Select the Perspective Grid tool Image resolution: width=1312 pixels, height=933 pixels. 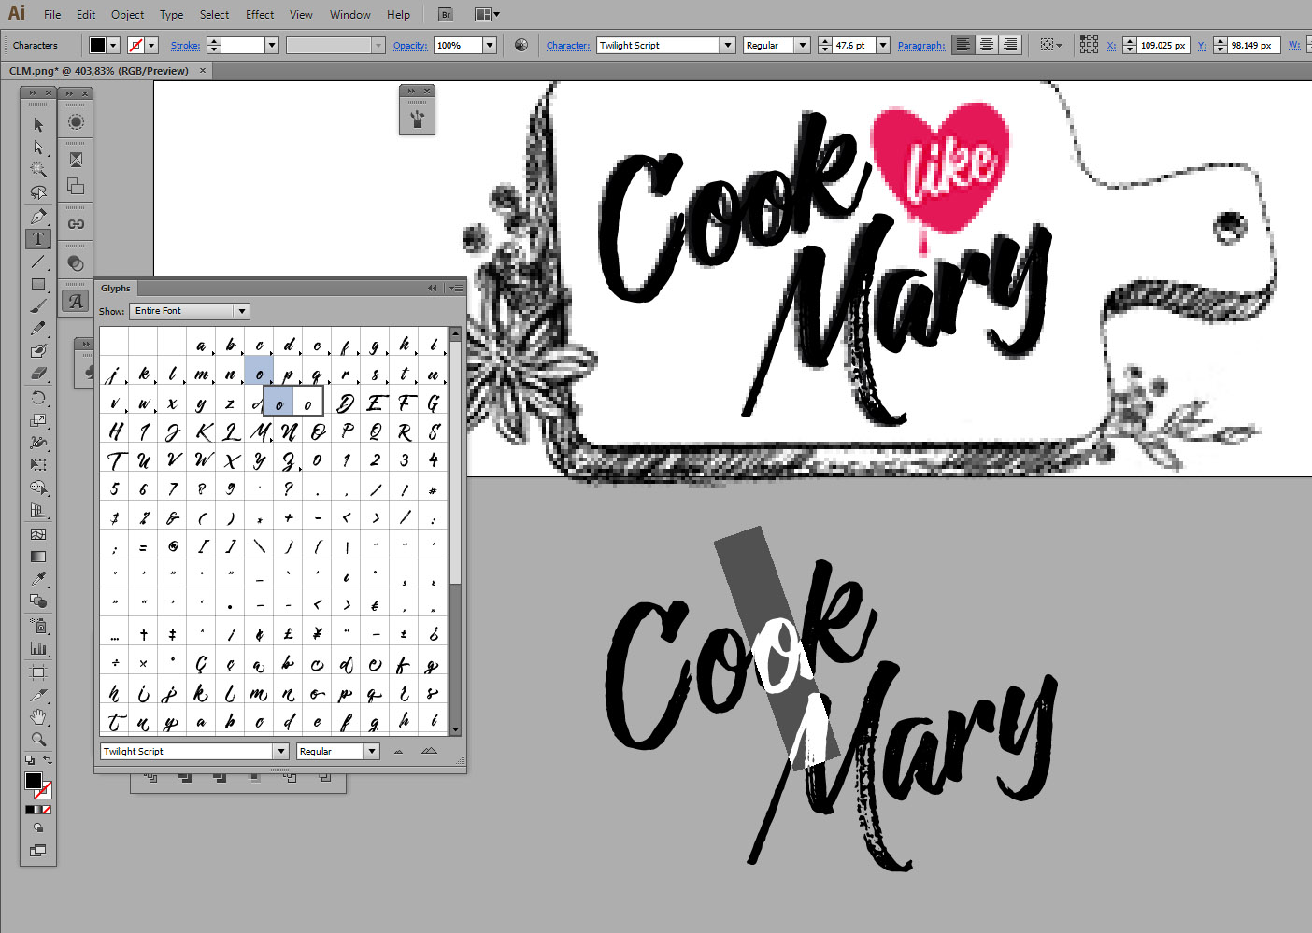coord(38,510)
